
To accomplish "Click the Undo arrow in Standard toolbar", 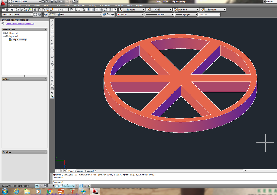I will coord(57,10).
